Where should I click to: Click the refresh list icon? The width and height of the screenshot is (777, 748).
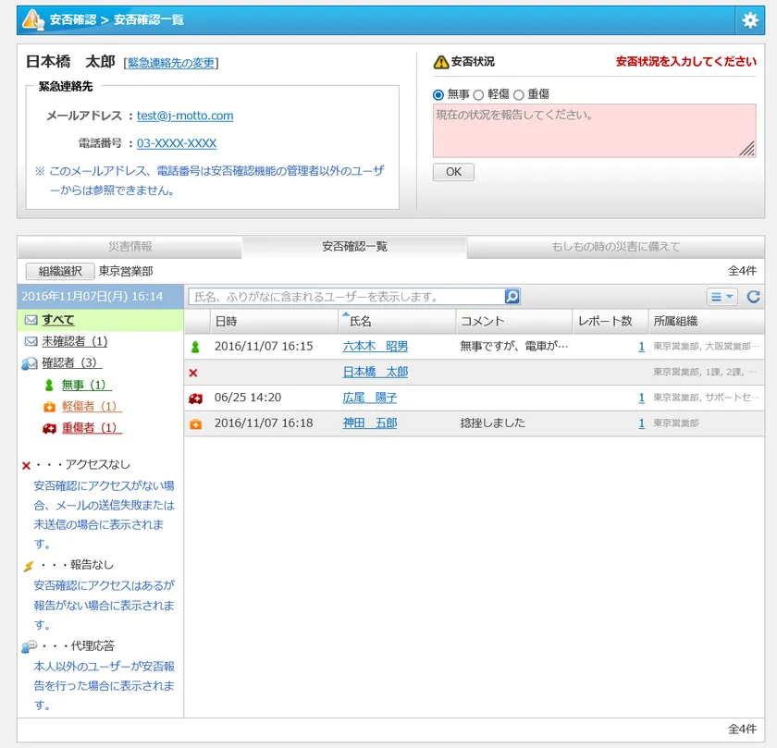753,297
